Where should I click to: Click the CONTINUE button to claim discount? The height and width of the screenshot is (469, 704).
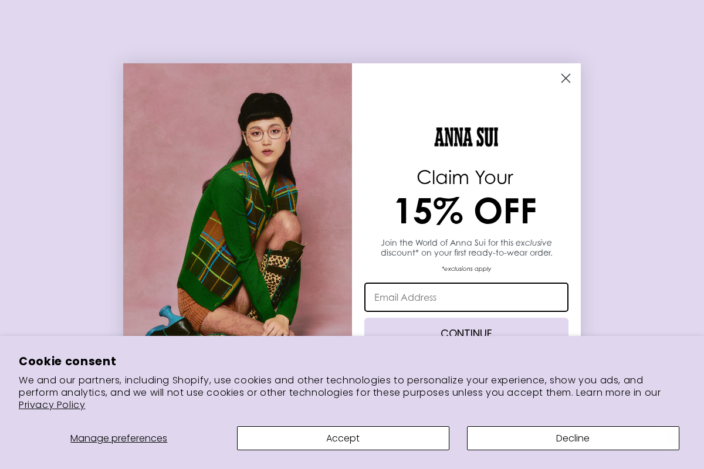pos(466,331)
